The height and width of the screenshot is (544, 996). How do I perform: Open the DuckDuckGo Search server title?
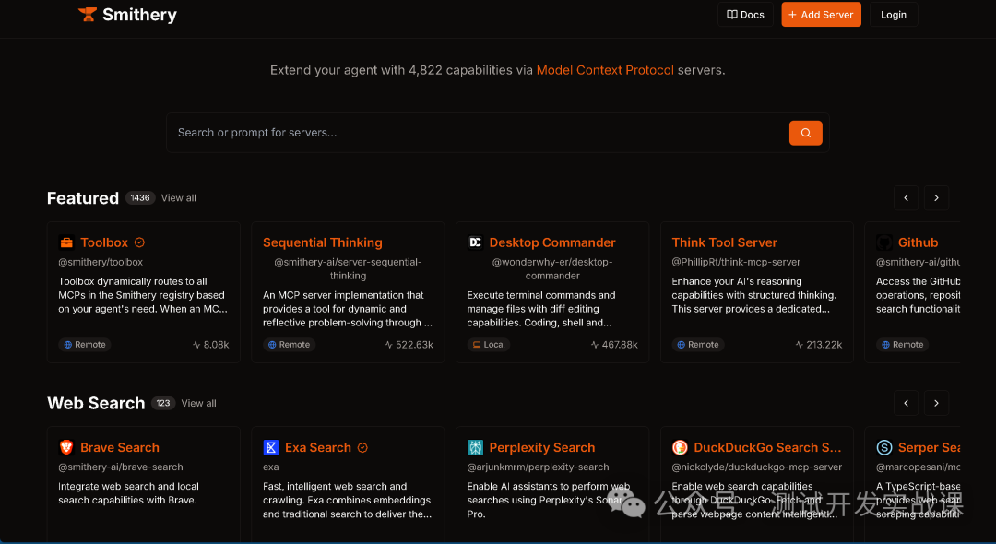pos(767,447)
